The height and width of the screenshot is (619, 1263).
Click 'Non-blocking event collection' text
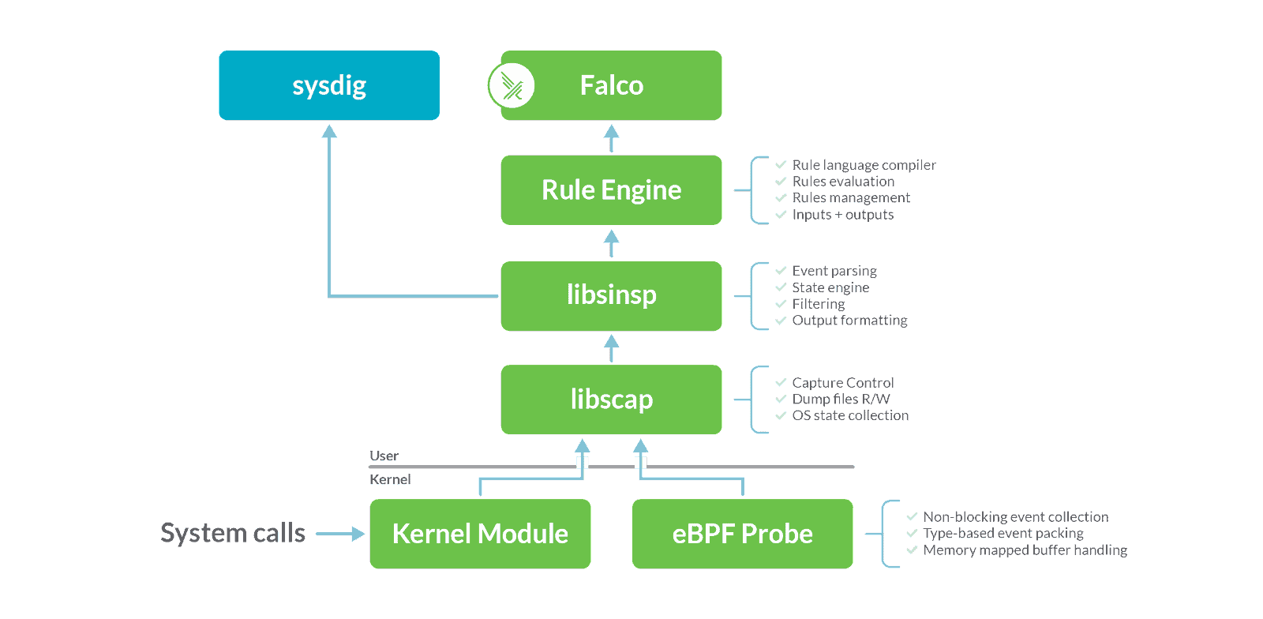(1016, 517)
